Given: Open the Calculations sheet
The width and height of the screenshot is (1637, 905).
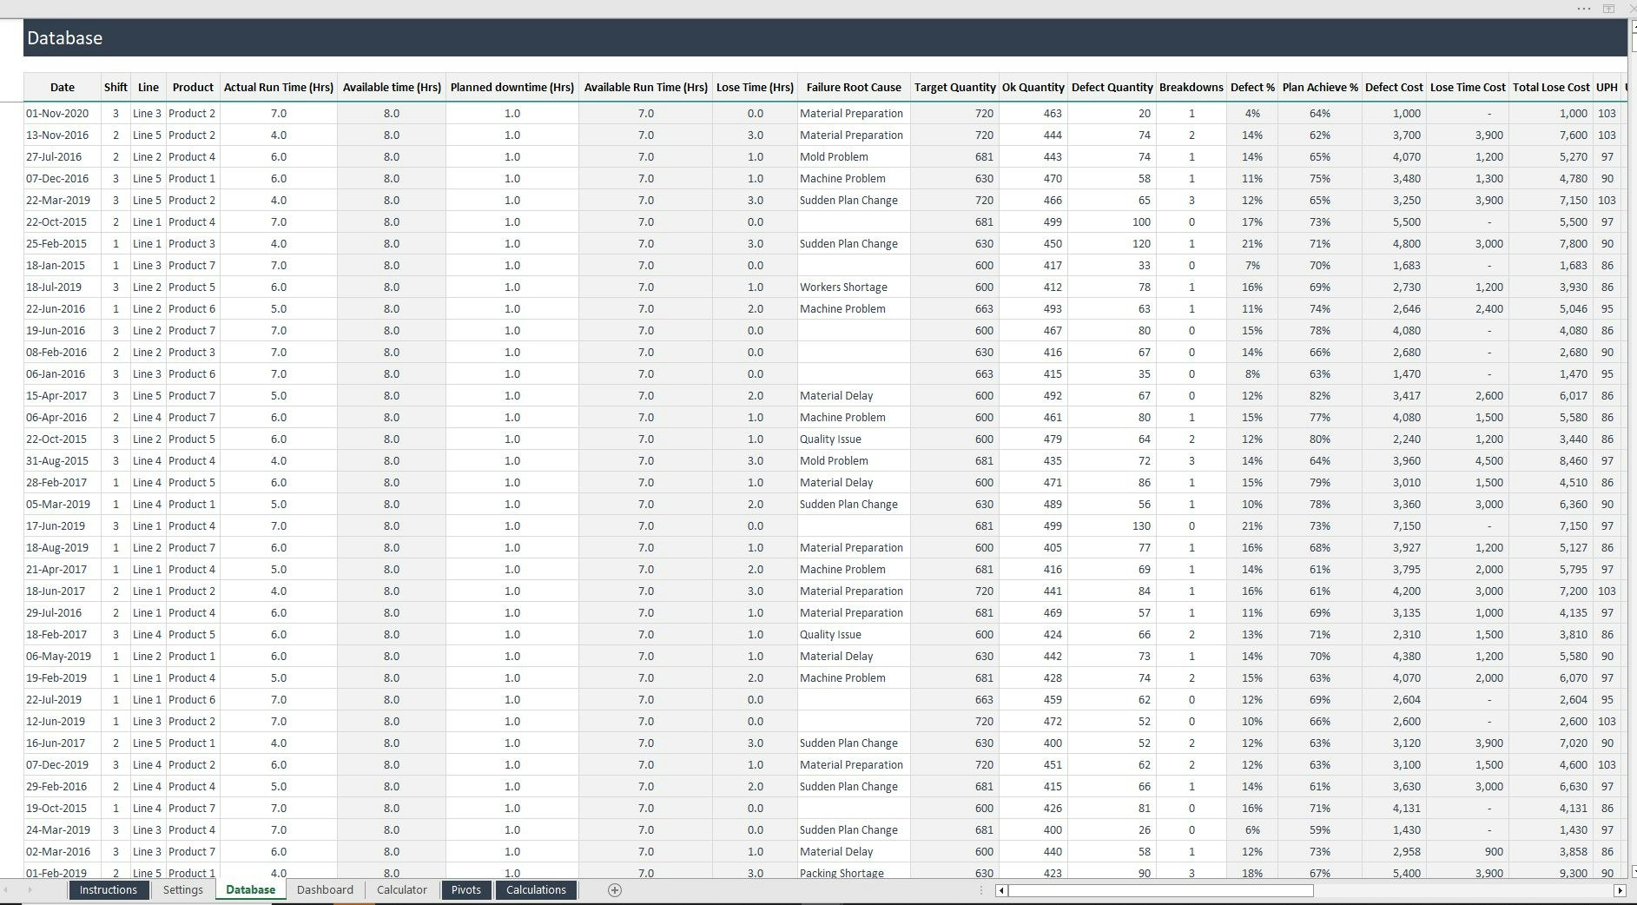Looking at the screenshot, I should tap(536, 890).
